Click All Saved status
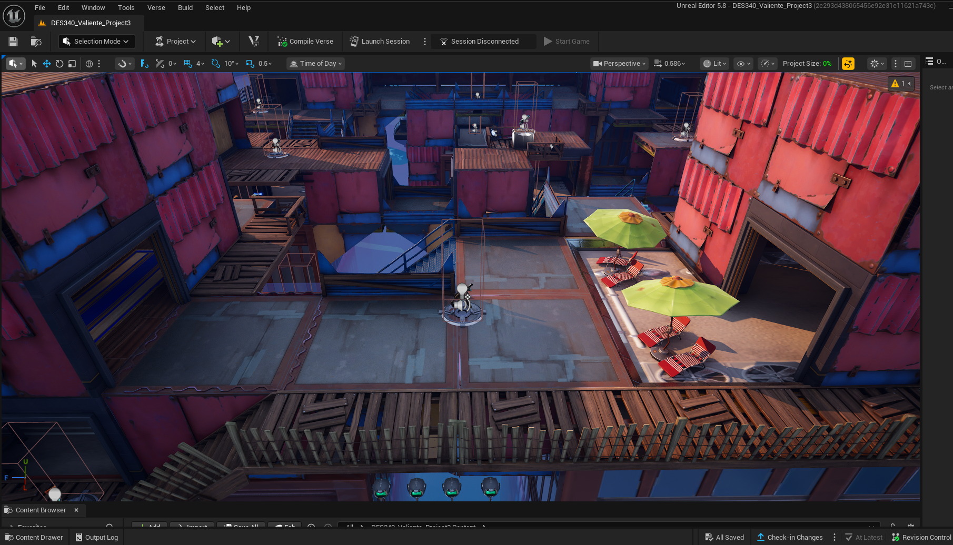 724,537
